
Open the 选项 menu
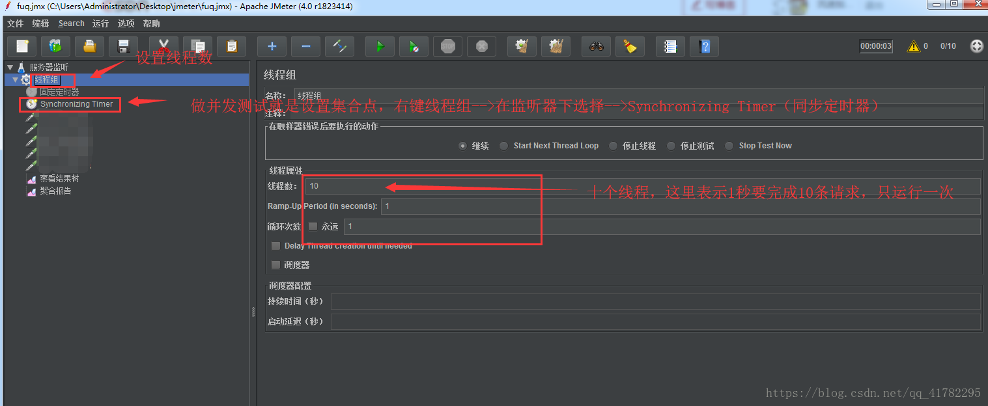tap(126, 23)
